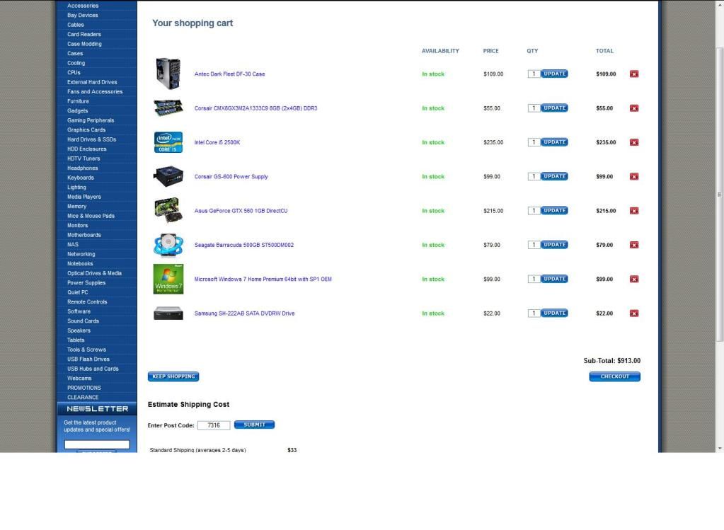Screen dimensions: 724x530
Task: Focus quantity field for Antec Dark Fleet case
Action: (534, 74)
